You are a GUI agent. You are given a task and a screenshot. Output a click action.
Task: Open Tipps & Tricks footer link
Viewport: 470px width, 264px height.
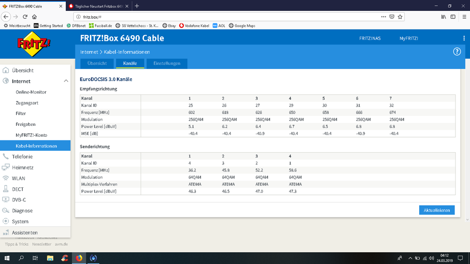16,244
